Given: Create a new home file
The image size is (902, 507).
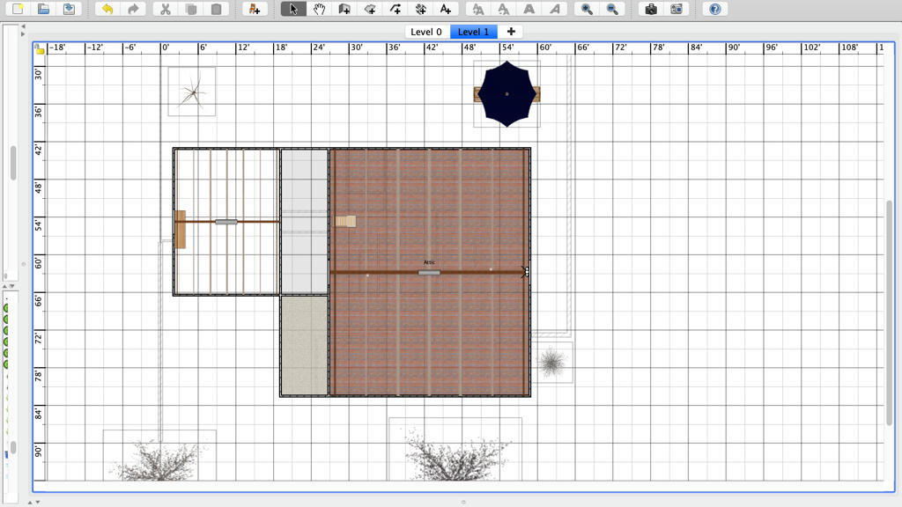Looking at the screenshot, I should (x=18, y=9).
